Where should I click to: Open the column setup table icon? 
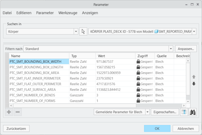click(x=184, y=112)
